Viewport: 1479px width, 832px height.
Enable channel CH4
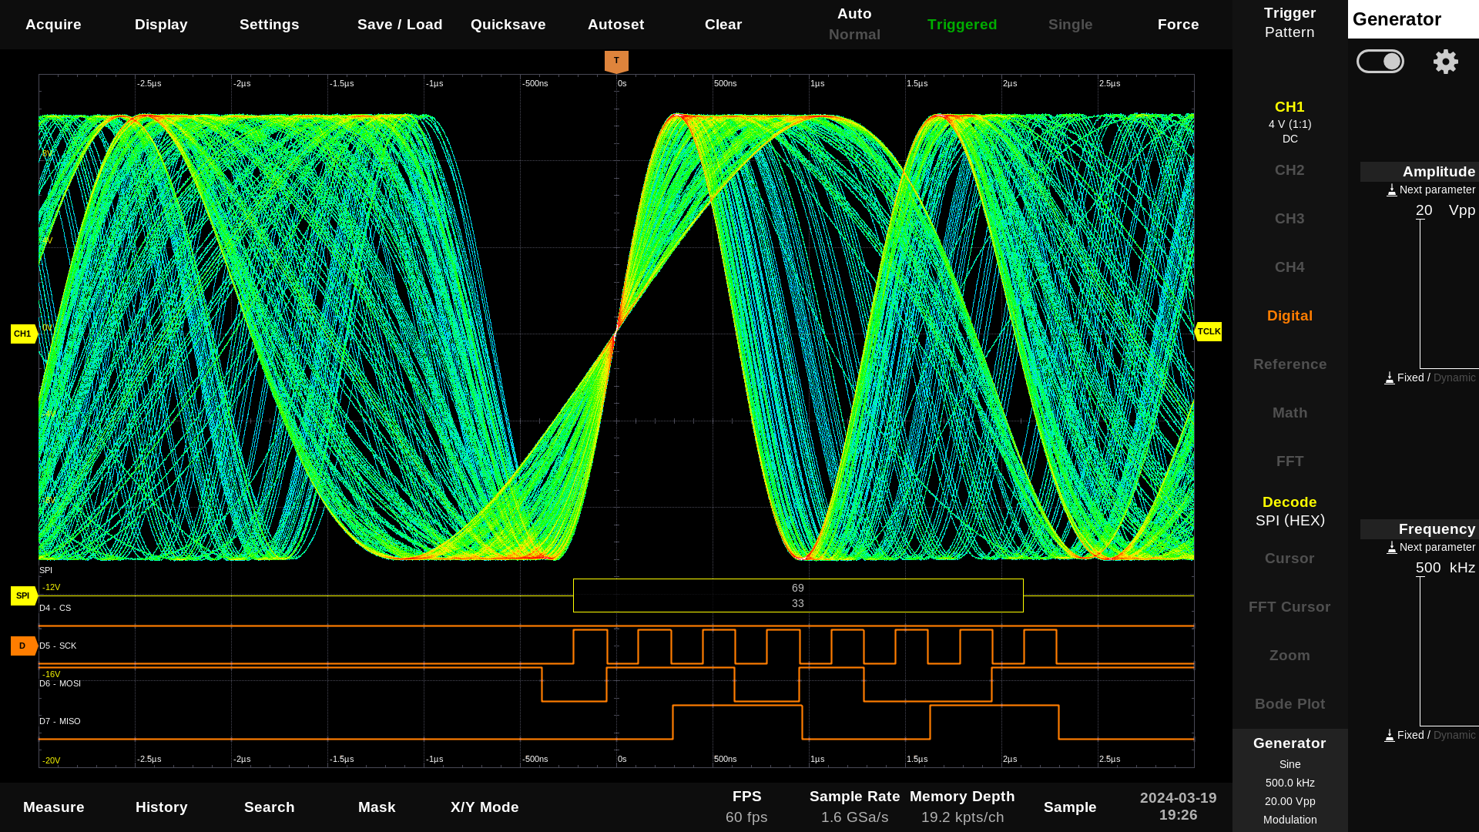pos(1290,267)
